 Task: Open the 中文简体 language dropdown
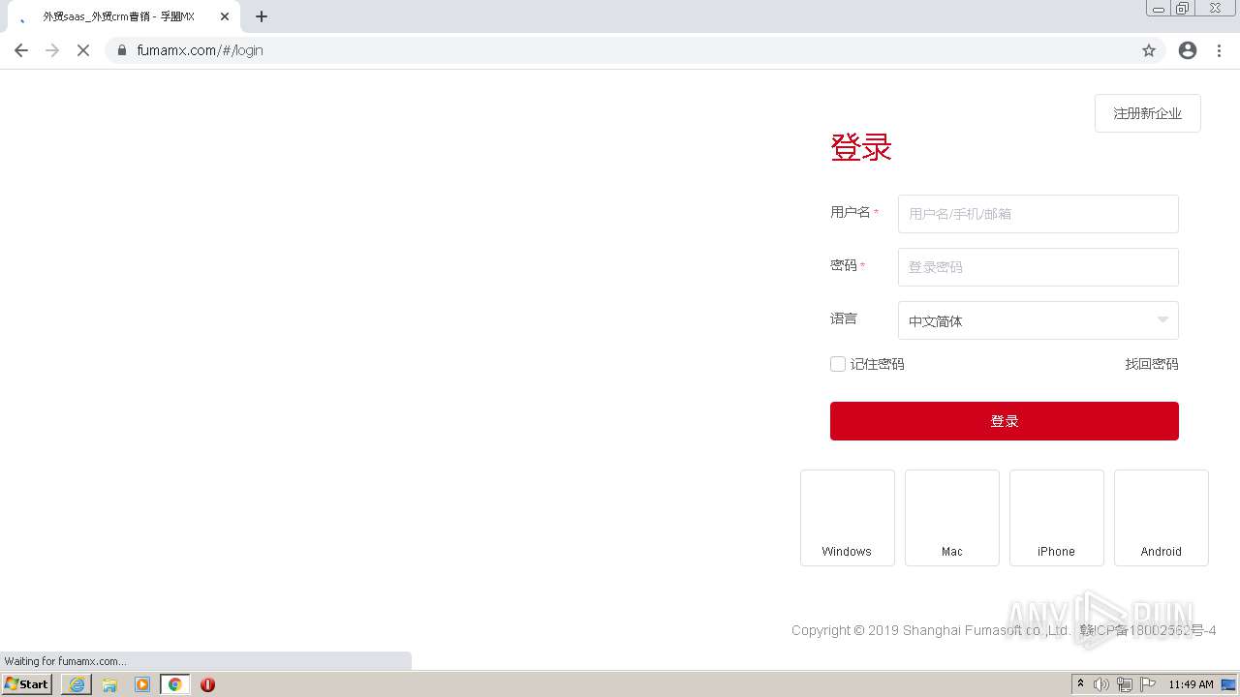coord(1038,320)
